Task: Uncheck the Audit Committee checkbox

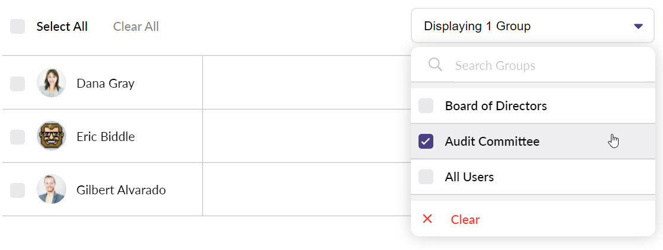Action: 426,142
